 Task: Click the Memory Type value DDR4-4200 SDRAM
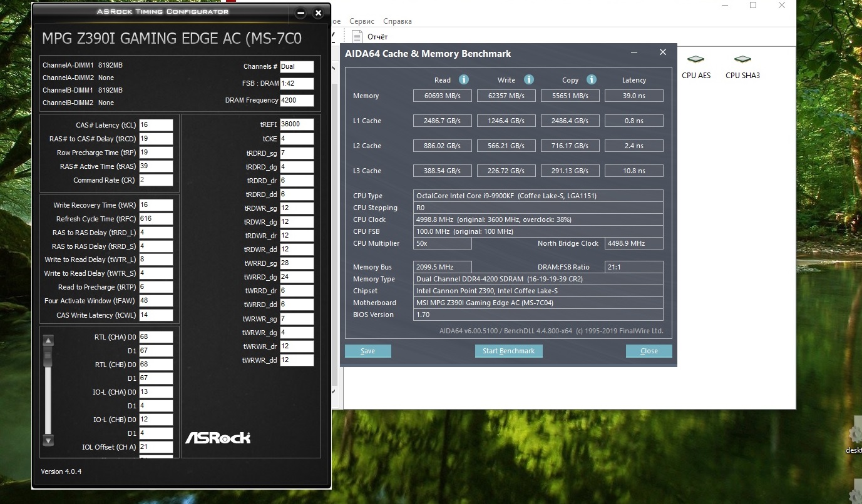click(x=538, y=279)
